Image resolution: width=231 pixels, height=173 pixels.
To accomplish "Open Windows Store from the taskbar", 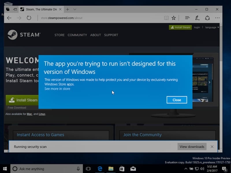I will click(122, 169).
